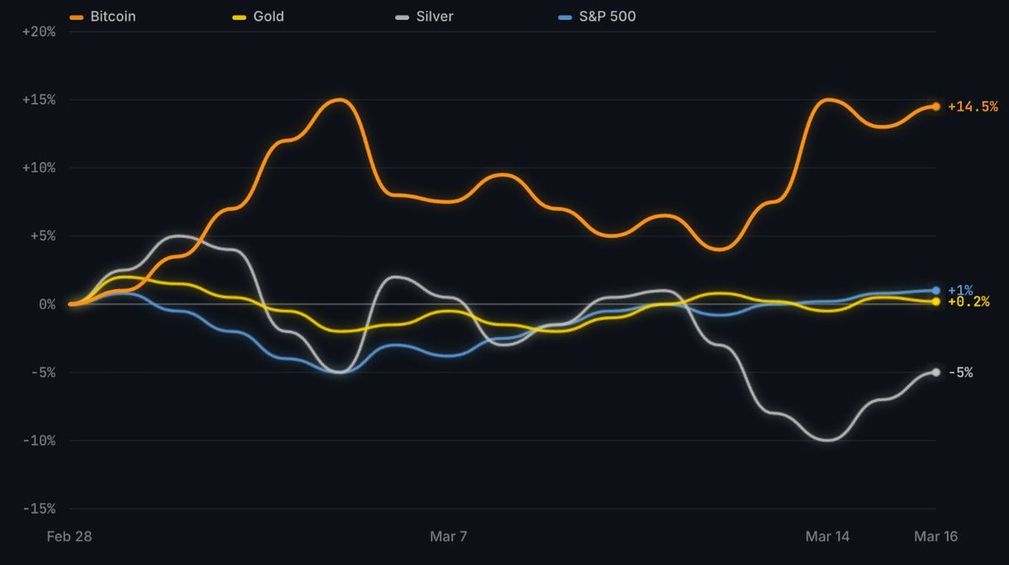Click the Silver legend color marker
1009x565 pixels.
tap(403, 16)
